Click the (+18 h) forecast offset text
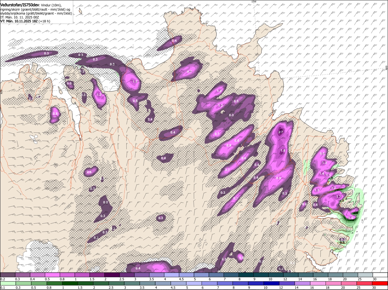Screen dimensions: 388x290 pos(44,21)
